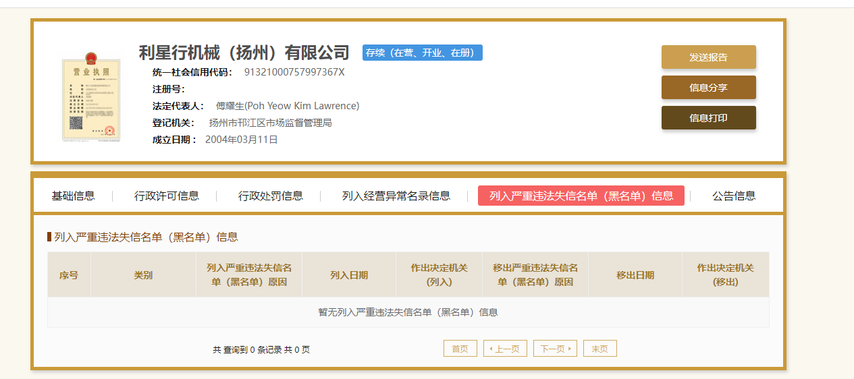
Task: Go to next page with 下一页
Action: pyautogui.click(x=555, y=349)
